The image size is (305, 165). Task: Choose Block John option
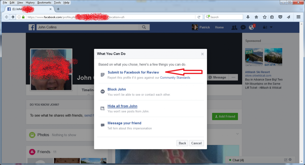point(117,89)
